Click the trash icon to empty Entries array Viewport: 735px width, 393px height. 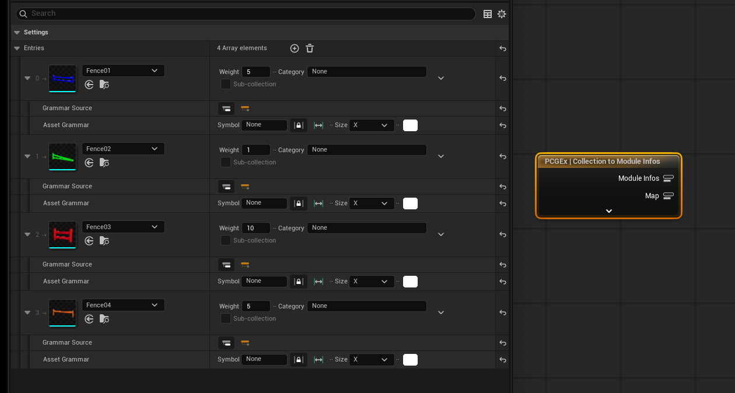point(310,48)
